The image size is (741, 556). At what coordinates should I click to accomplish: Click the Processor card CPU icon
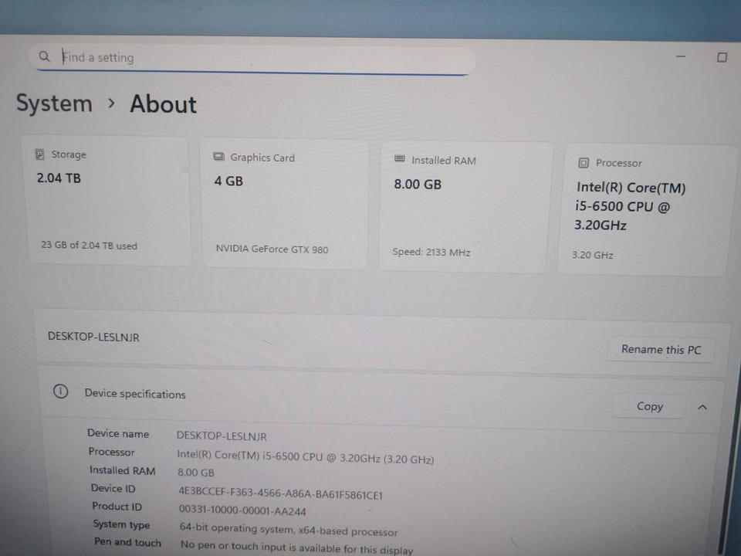point(584,163)
